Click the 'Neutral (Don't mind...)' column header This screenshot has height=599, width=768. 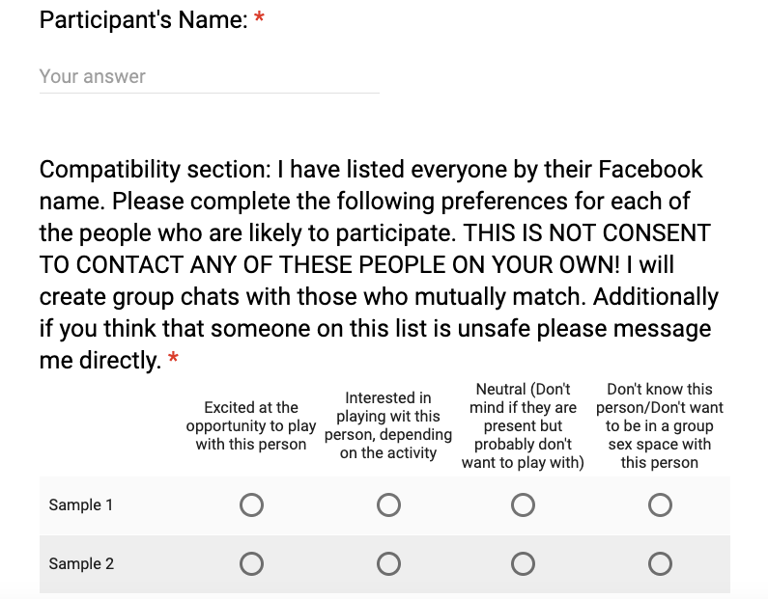[523, 425]
